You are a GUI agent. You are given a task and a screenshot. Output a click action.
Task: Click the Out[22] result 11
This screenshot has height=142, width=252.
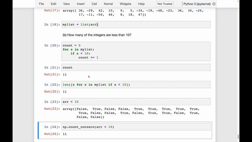click(x=65, y=92)
